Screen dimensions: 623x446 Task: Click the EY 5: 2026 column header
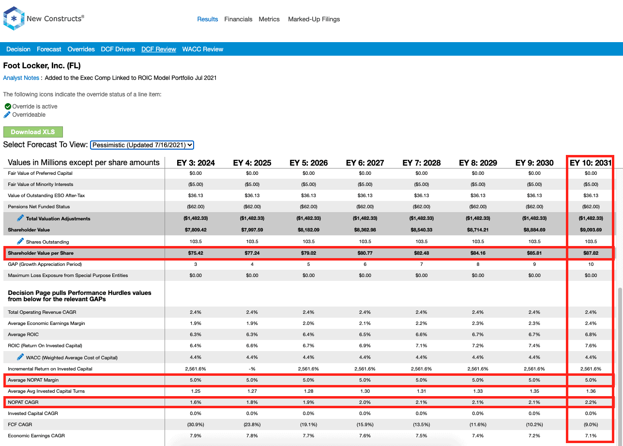point(308,163)
